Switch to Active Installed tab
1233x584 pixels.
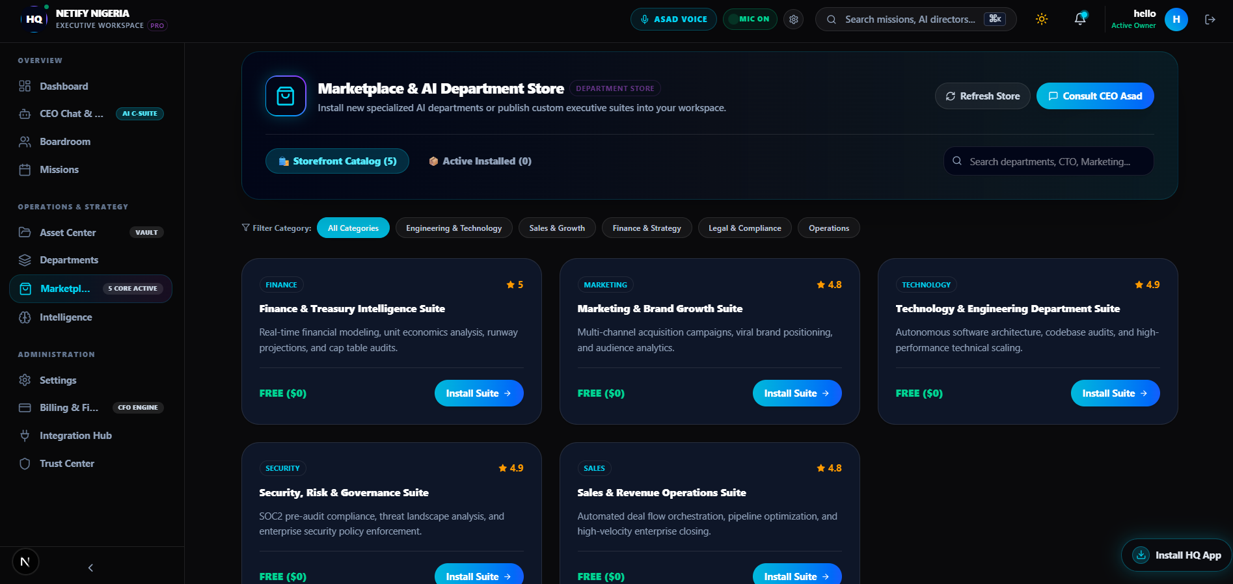tap(480, 161)
